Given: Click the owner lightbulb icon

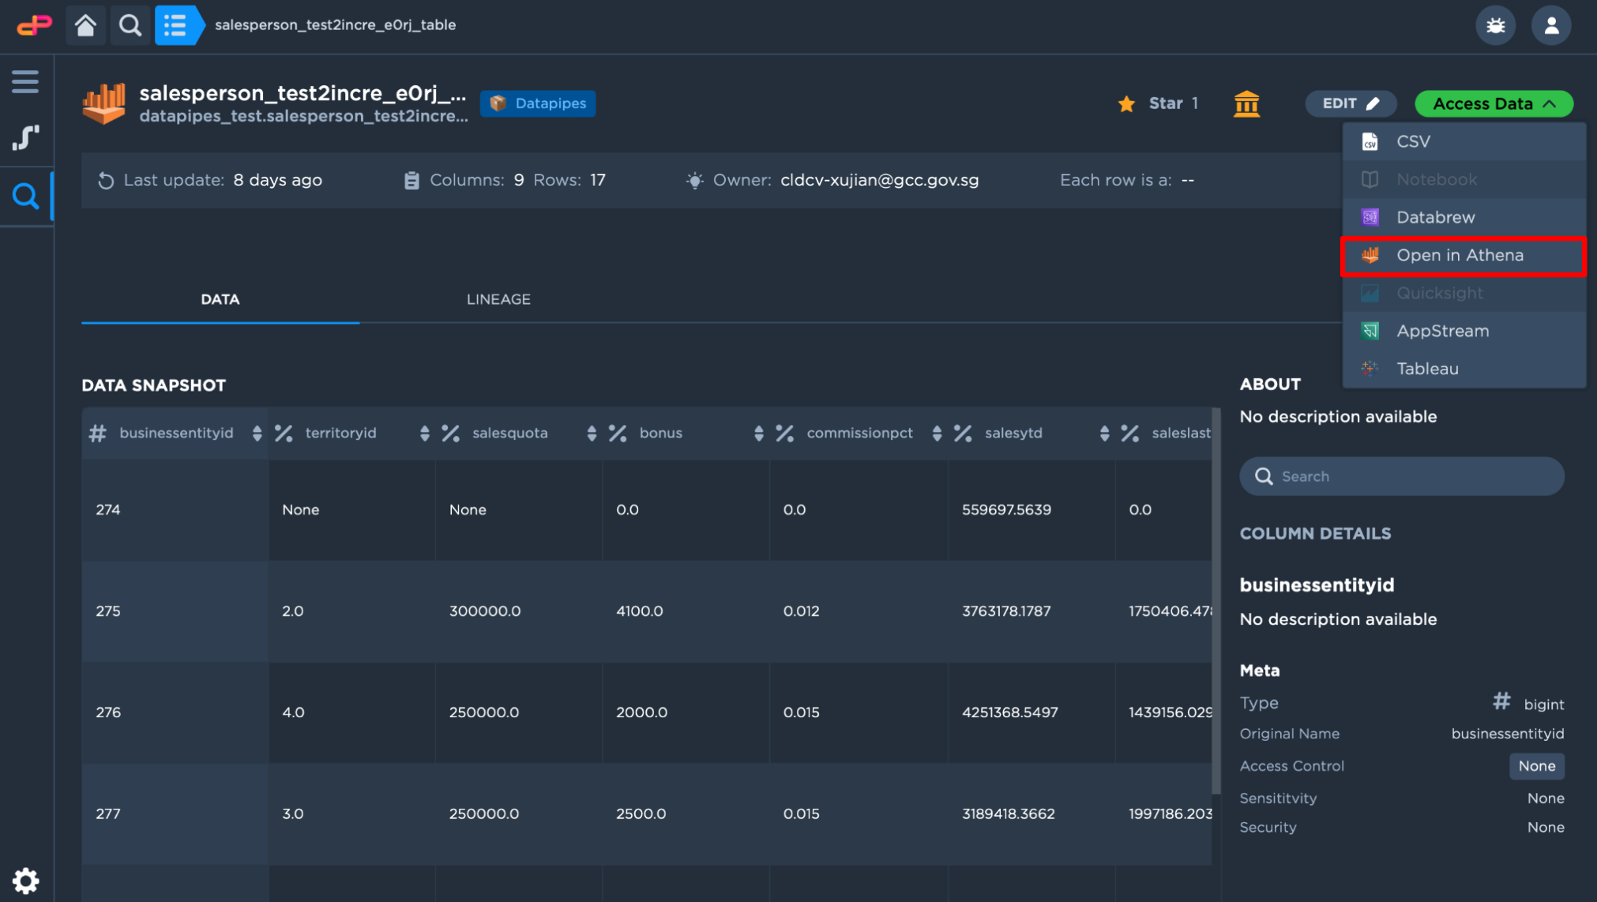Looking at the screenshot, I should pos(694,181).
